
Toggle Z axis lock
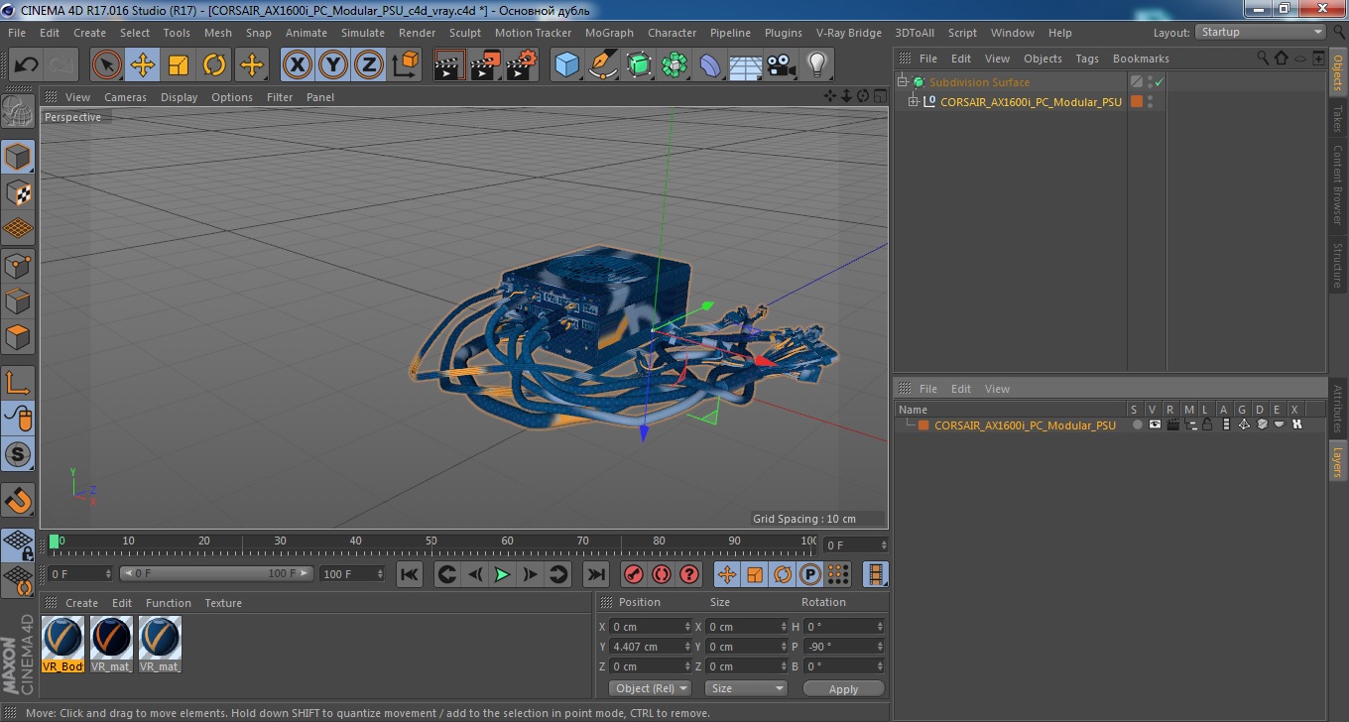(x=369, y=65)
